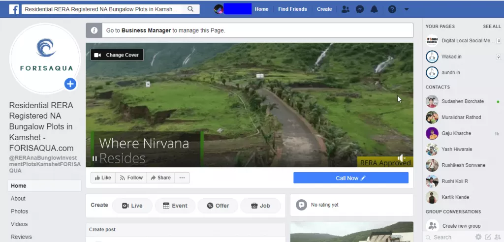Viewport: 504px width, 242px height.
Task: Click the profile avatar in top bar
Action: (x=219, y=9)
